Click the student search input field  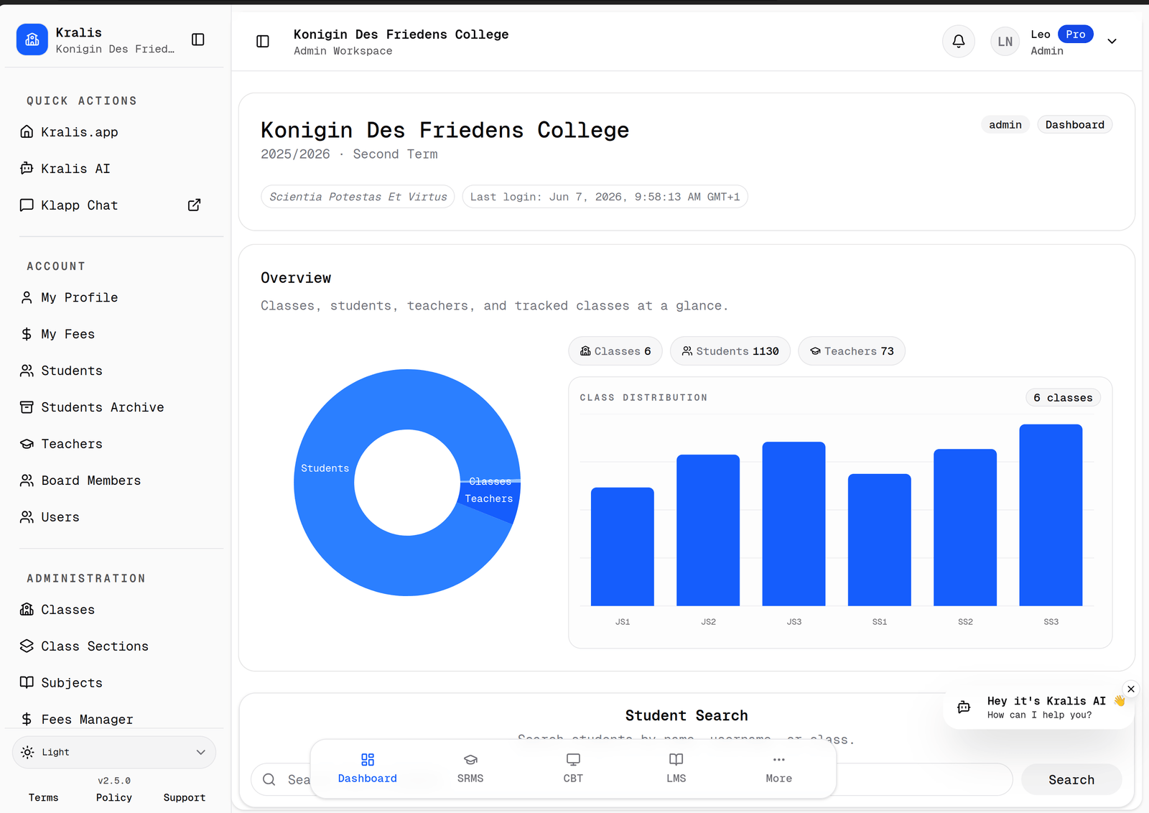point(632,779)
